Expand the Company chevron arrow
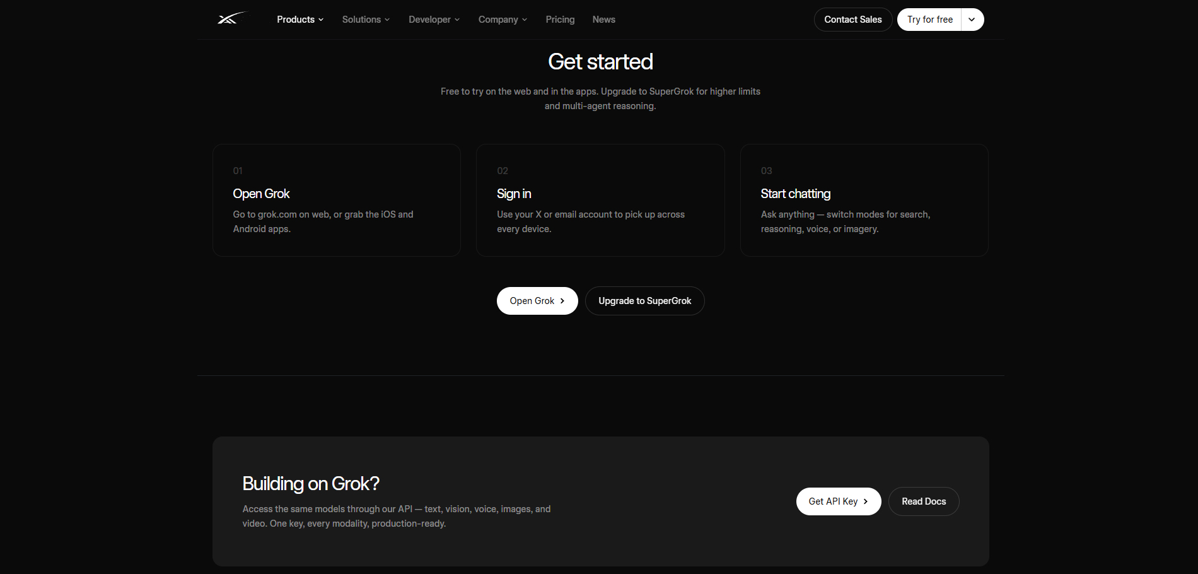 [525, 20]
